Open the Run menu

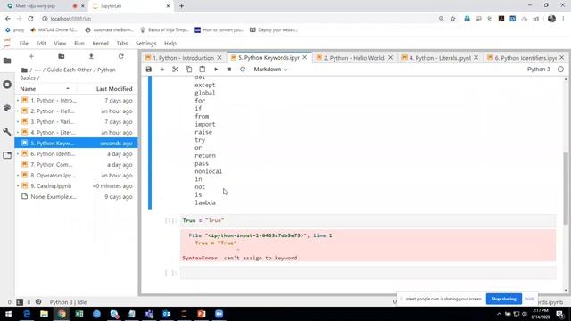[x=79, y=44]
